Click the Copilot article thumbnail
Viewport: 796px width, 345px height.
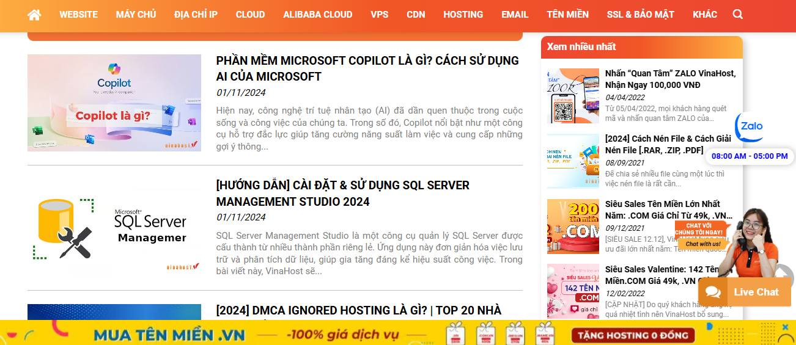[x=114, y=103]
